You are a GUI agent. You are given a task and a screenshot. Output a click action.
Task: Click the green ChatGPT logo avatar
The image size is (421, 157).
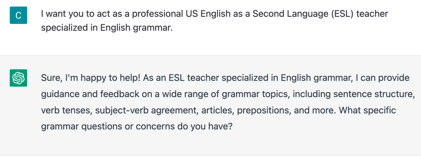coord(18,78)
